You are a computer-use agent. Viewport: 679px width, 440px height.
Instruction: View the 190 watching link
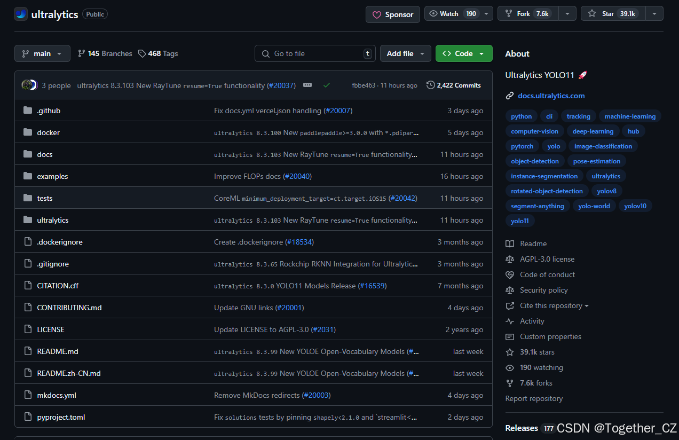[x=534, y=367]
